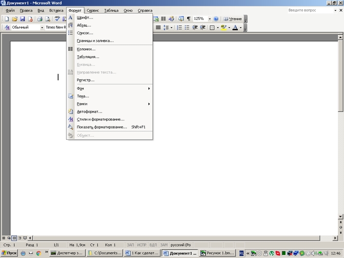Image resolution: width=344 pixels, height=258 pixels.
Task: Open Word help (blue question mark)
Action: (x=216, y=19)
